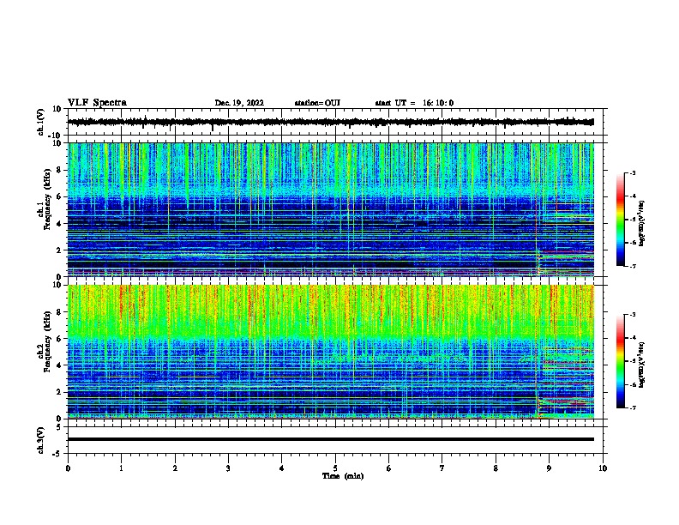This screenshot has width=679, height=525.
Task: Click the "Time (min)" axis title
Action: pyautogui.click(x=343, y=476)
